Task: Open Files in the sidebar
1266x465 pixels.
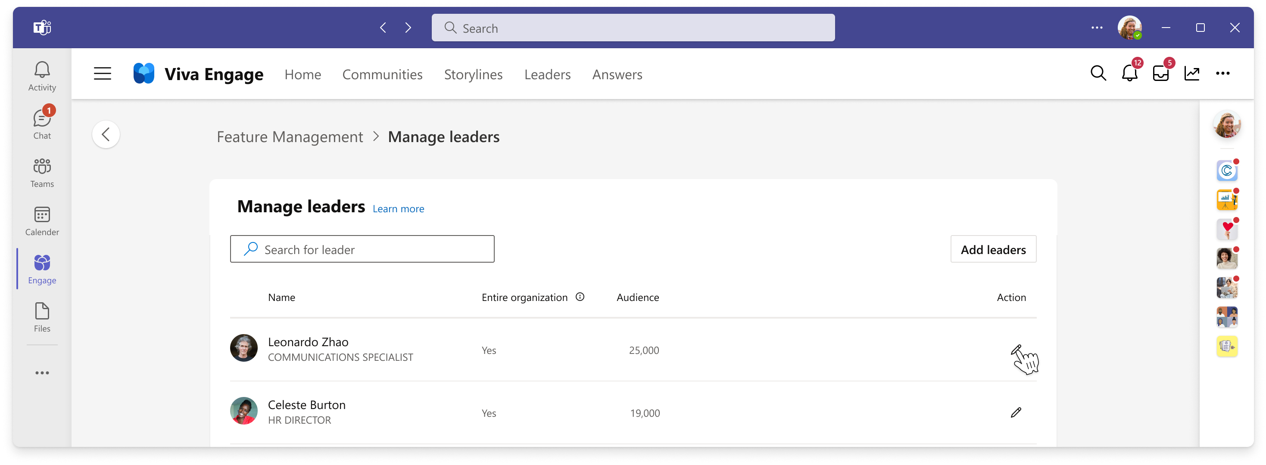Action: click(x=42, y=317)
